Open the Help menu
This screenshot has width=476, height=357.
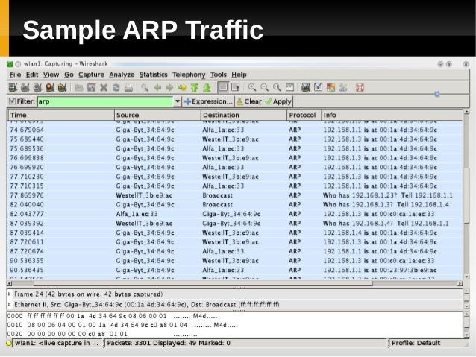pyautogui.click(x=239, y=75)
